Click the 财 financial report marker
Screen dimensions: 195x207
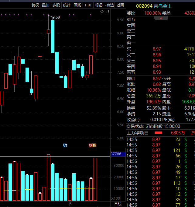(65, 145)
